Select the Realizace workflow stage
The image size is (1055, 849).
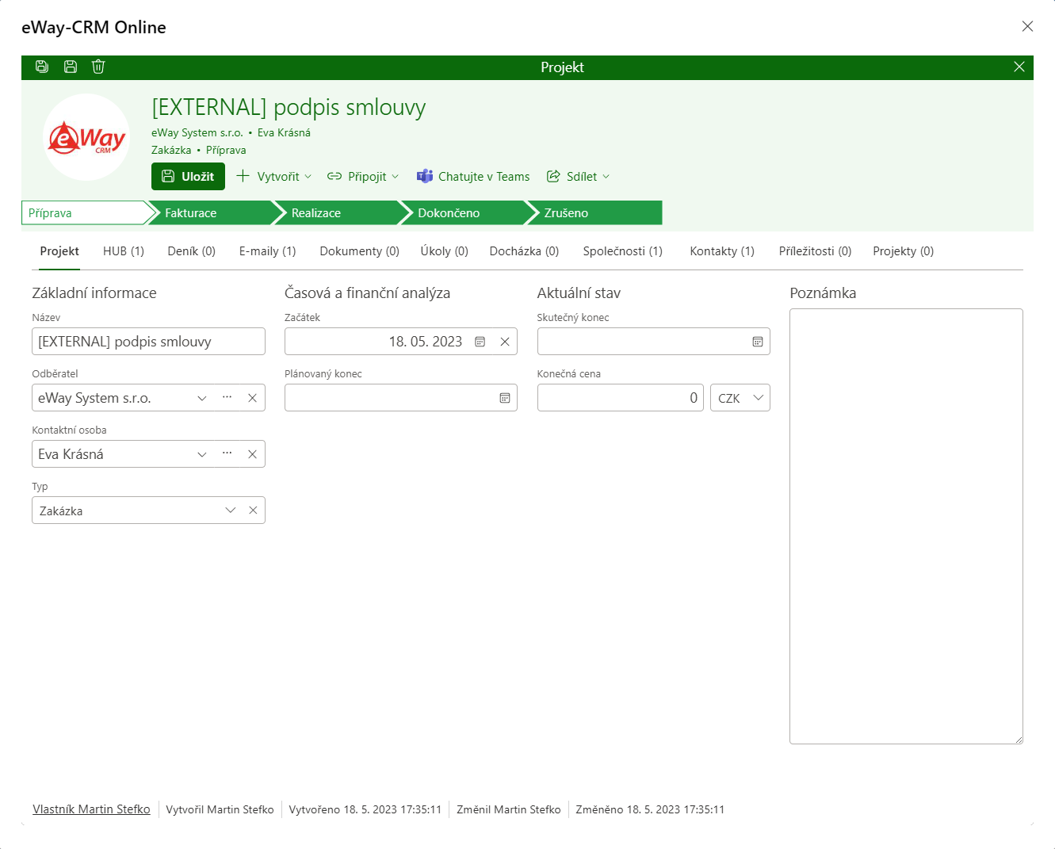click(338, 212)
